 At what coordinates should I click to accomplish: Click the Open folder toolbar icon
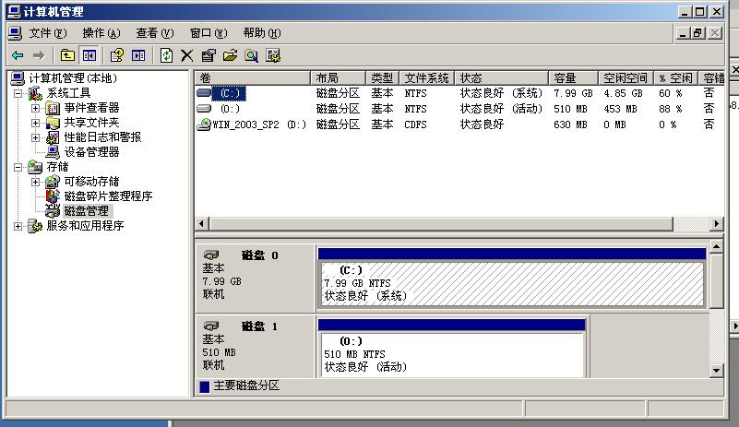point(230,55)
